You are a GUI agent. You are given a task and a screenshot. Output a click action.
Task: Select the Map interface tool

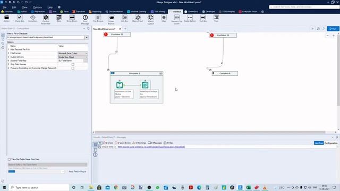(164, 19)
